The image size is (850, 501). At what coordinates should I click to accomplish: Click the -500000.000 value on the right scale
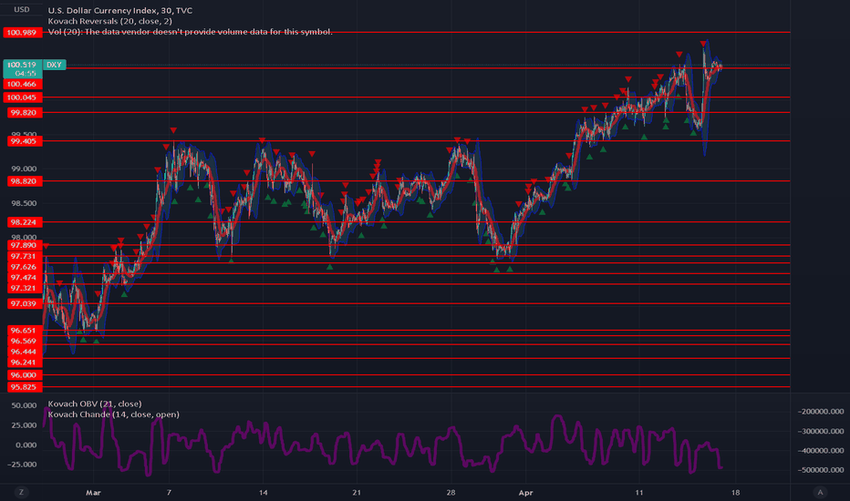(x=820, y=470)
